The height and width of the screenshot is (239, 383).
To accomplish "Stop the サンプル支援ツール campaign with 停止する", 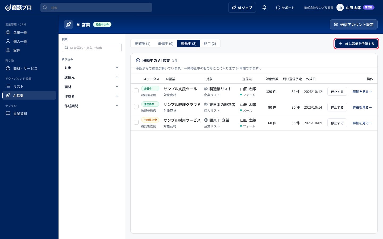I will (337, 92).
